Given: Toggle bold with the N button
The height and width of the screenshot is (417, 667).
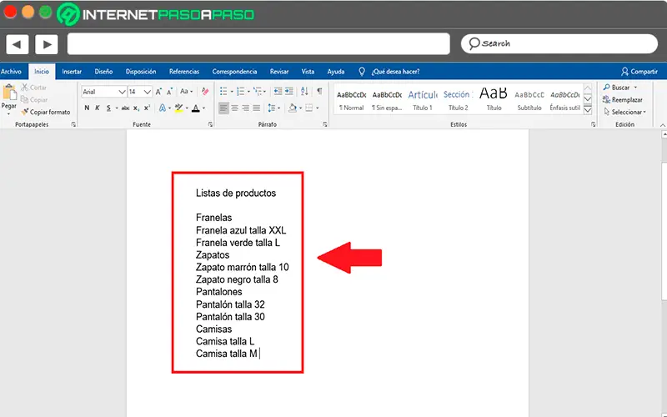Looking at the screenshot, I should tap(87, 108).
